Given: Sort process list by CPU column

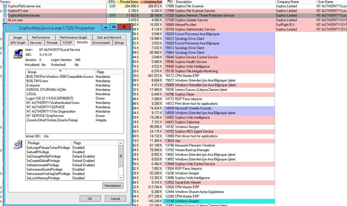Looking at the screenshot, I should point(112,2).
